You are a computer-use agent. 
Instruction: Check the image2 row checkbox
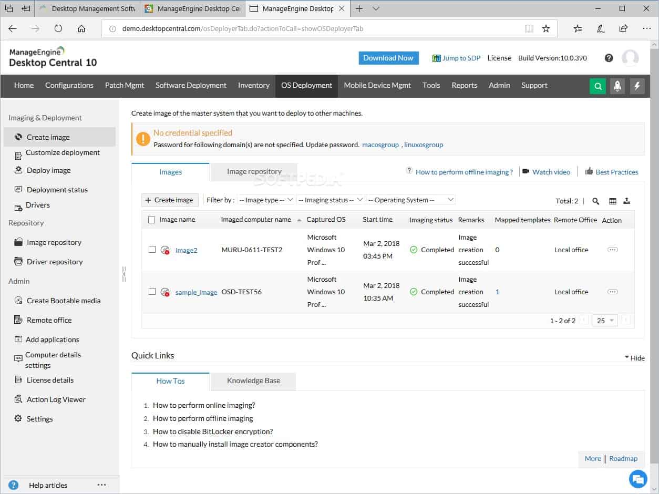[152, 250]
